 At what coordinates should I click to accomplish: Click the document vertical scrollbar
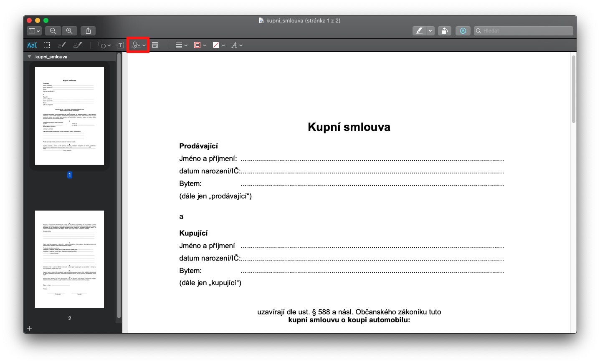tap(573, 89)
